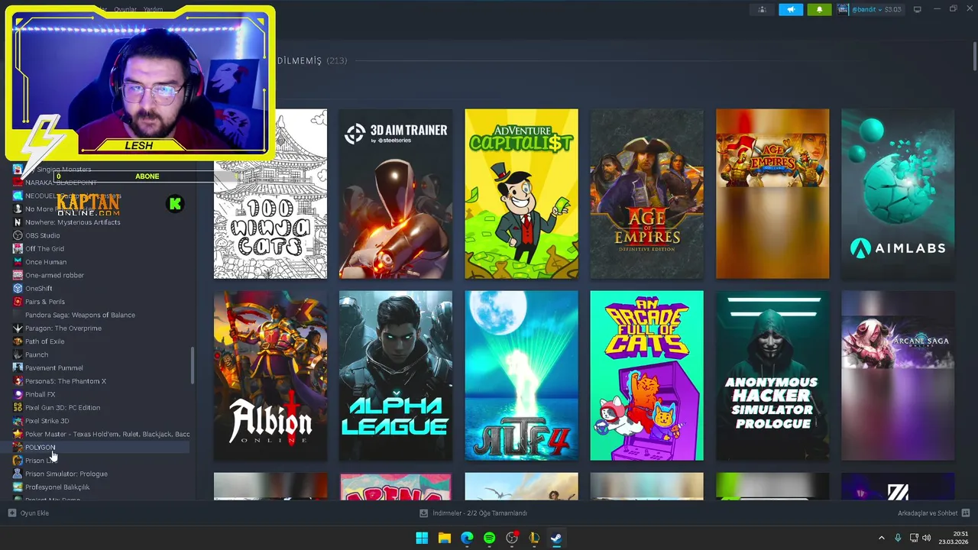This screenshot has width=978, height=550.
Task: Select the OBS Studio icon in library list
Action: (x=18, y=235)
